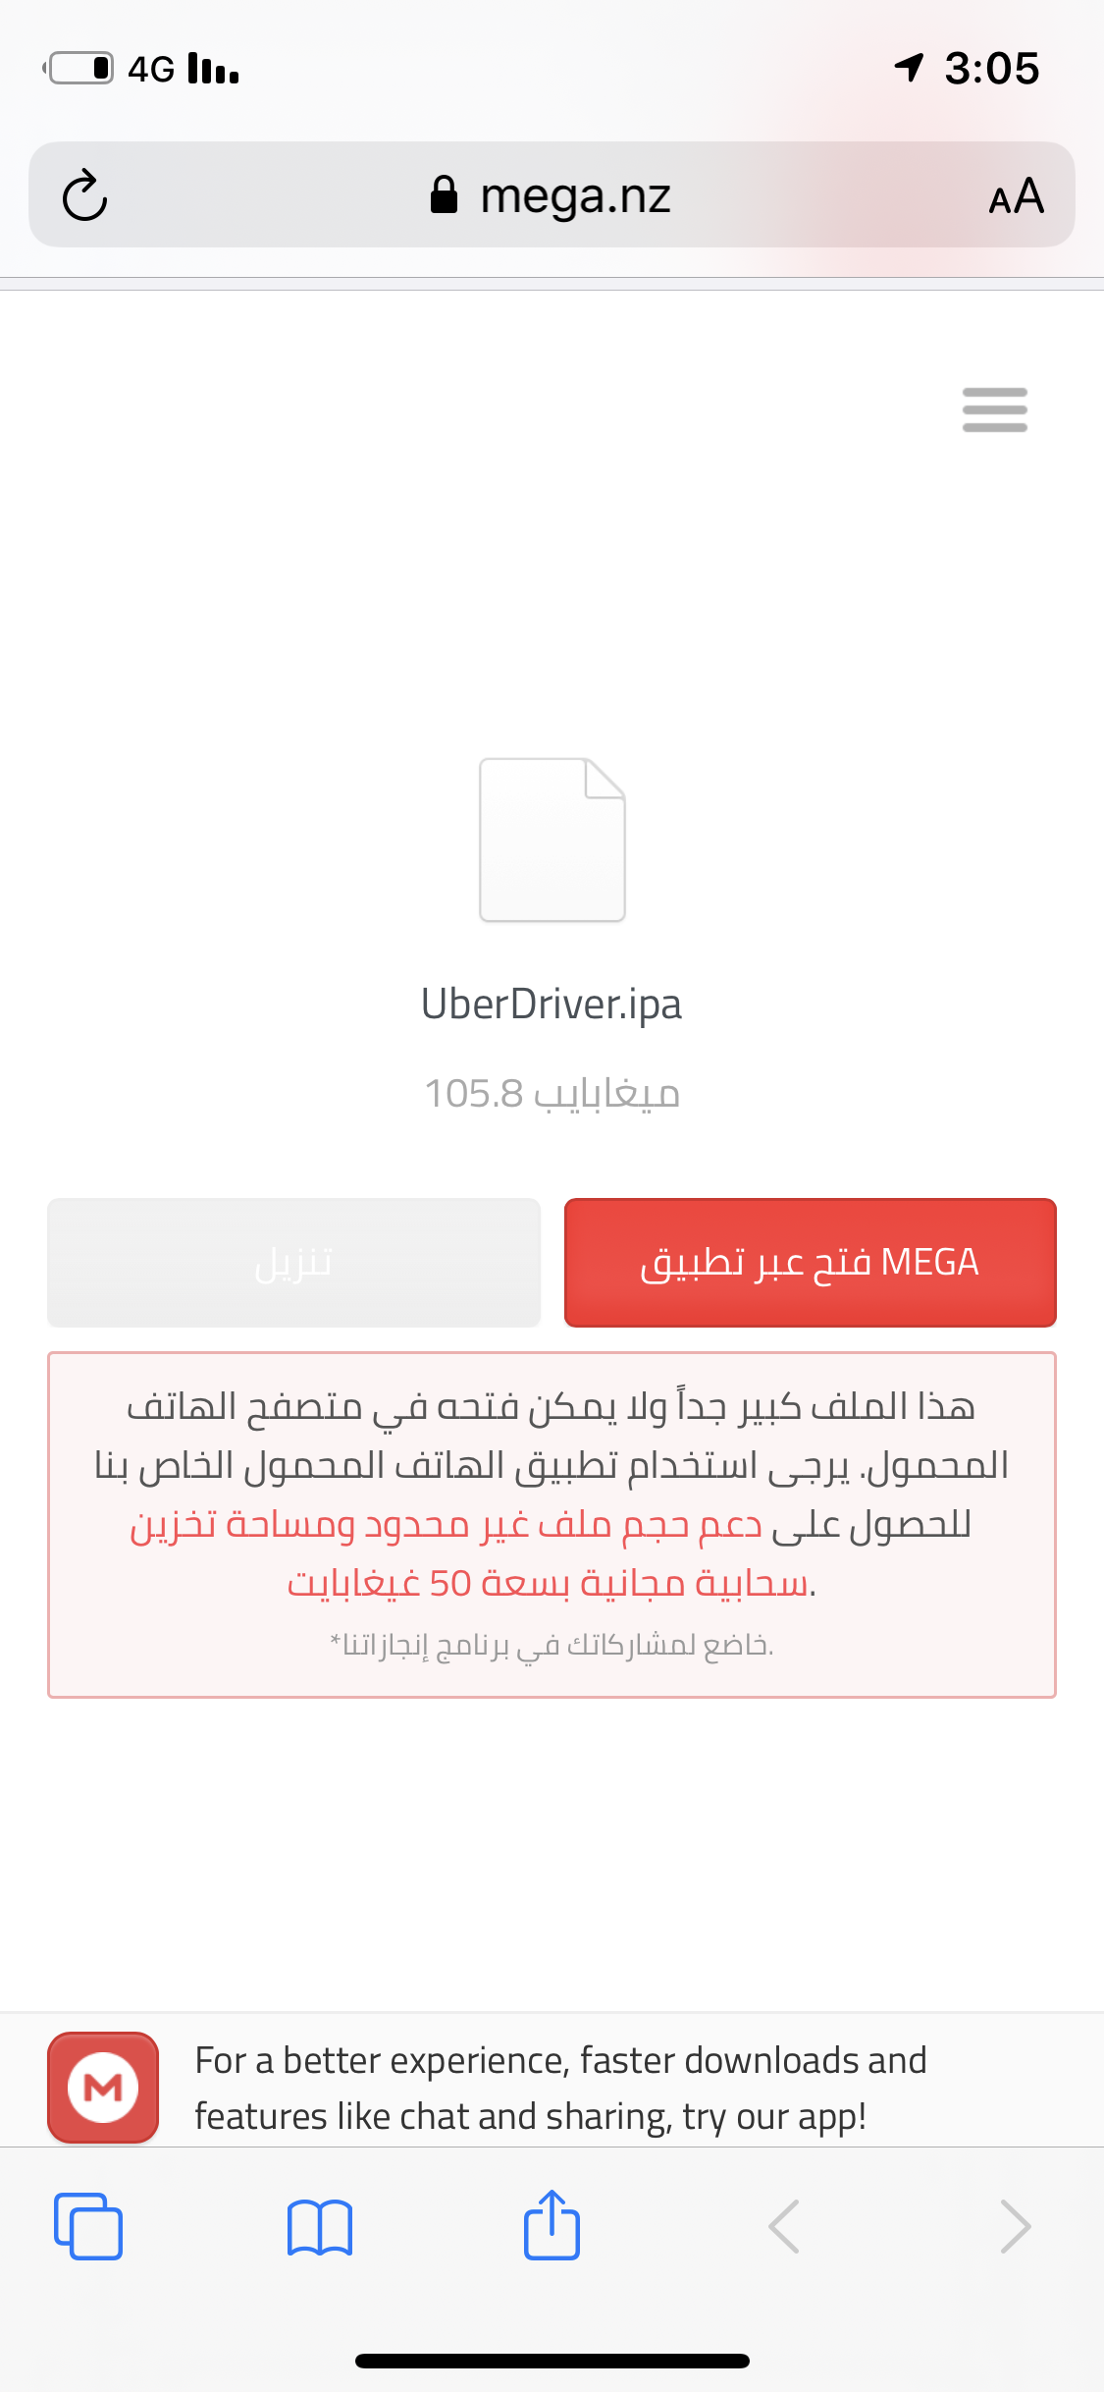The image size is (1104, 2392).
Task: Tap the Safari share icon
Action: [x=552, y=2224]
